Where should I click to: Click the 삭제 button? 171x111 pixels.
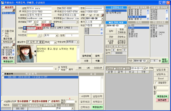pos(97,61)
